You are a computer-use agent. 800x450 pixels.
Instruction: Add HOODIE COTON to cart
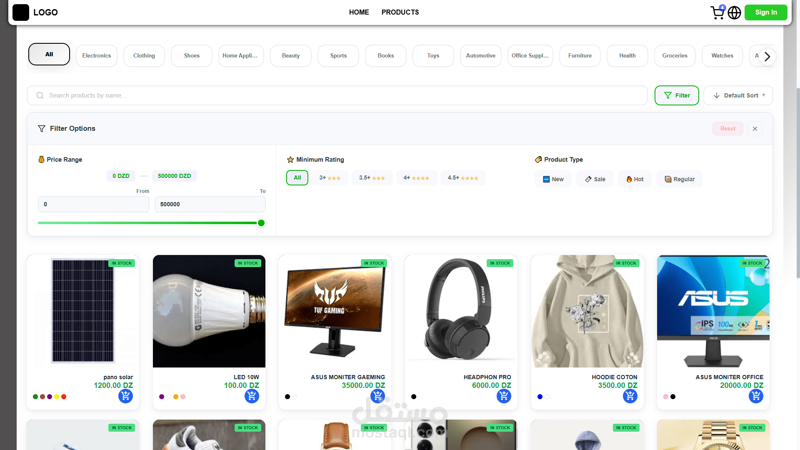(x=630, y=396)
